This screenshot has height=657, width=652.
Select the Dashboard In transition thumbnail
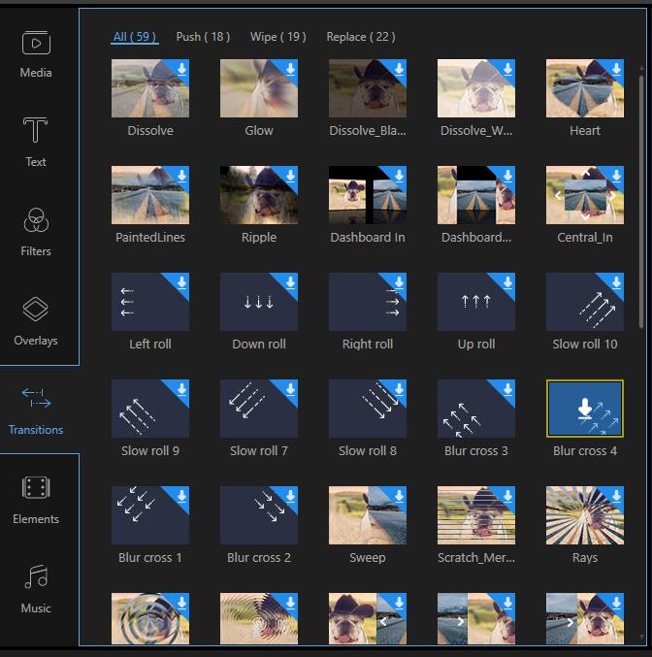[368, 195]
